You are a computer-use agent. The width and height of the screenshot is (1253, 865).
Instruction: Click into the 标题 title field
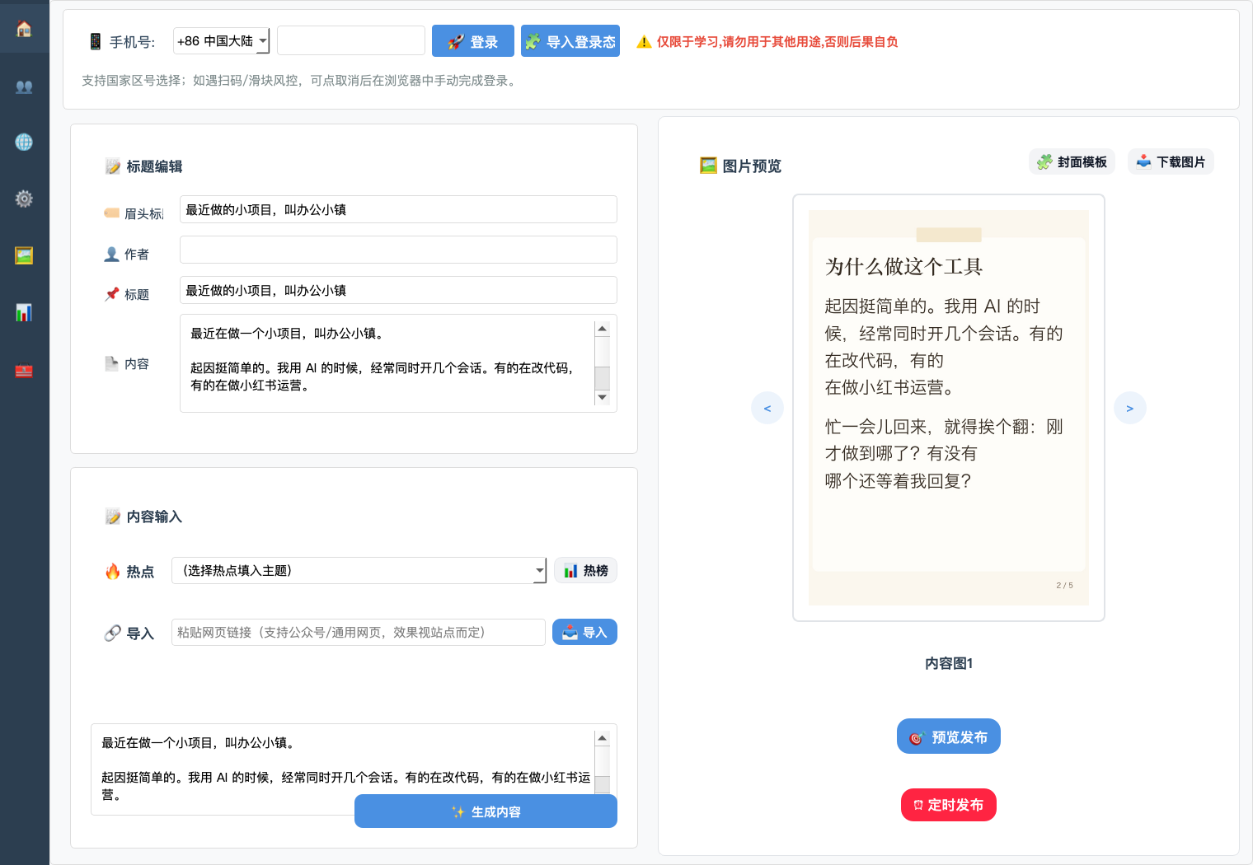(398, 290)
